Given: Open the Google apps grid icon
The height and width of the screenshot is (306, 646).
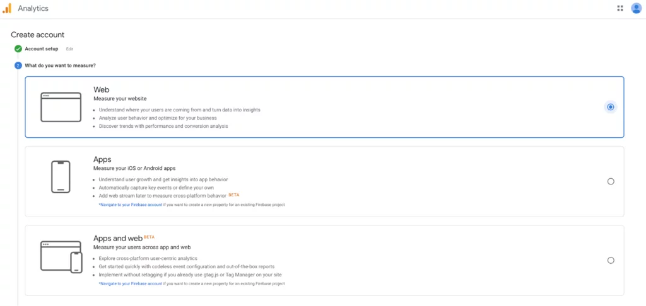Looking at the screenshot, I should (x=620, y=8).
